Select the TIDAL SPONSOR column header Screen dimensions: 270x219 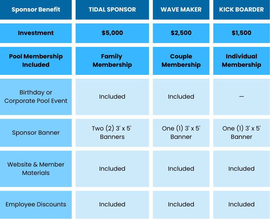(112, 9)
